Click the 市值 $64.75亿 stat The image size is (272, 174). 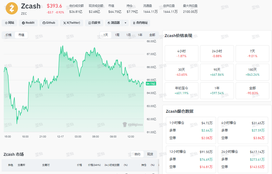click(115, 9)
